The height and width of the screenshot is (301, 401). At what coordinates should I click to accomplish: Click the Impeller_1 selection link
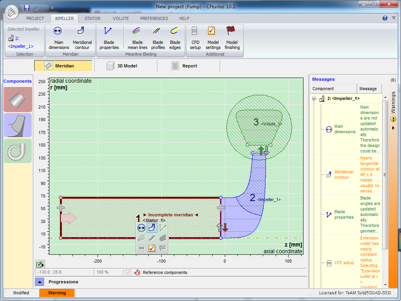21,46
